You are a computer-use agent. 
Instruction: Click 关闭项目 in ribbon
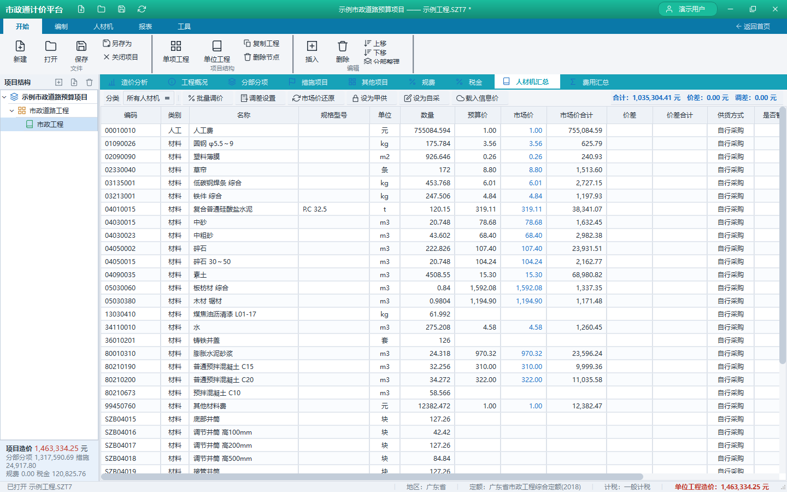pos(121,57)
